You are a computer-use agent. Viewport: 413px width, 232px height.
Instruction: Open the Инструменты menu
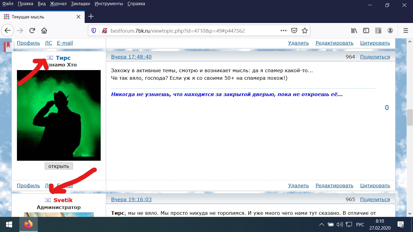tap(109, 4)
